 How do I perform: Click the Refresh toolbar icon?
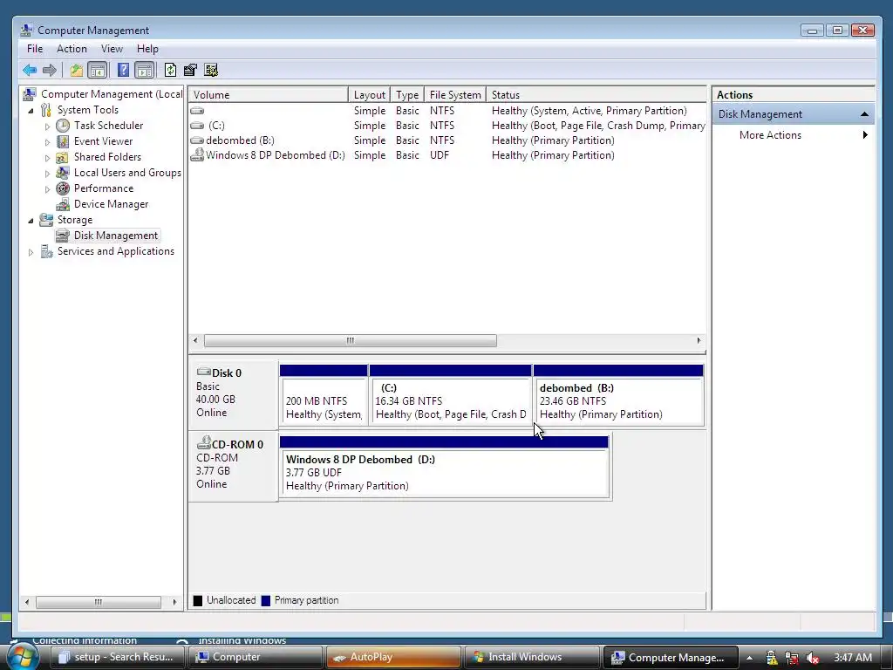[x=170, y=70]
